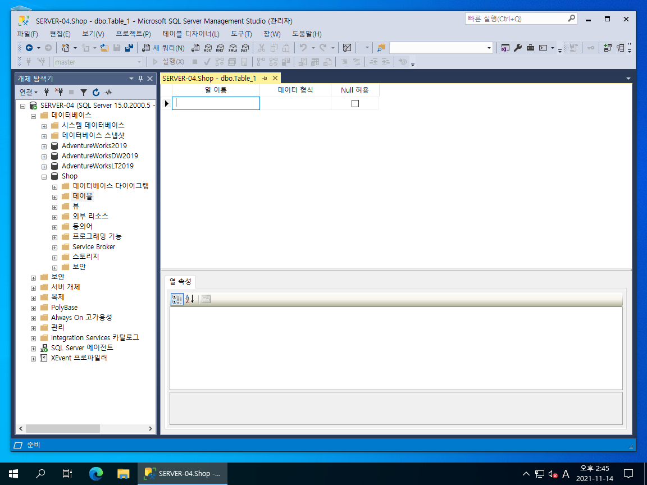Open the Activity Monitor pulse icon

point(108,92)
